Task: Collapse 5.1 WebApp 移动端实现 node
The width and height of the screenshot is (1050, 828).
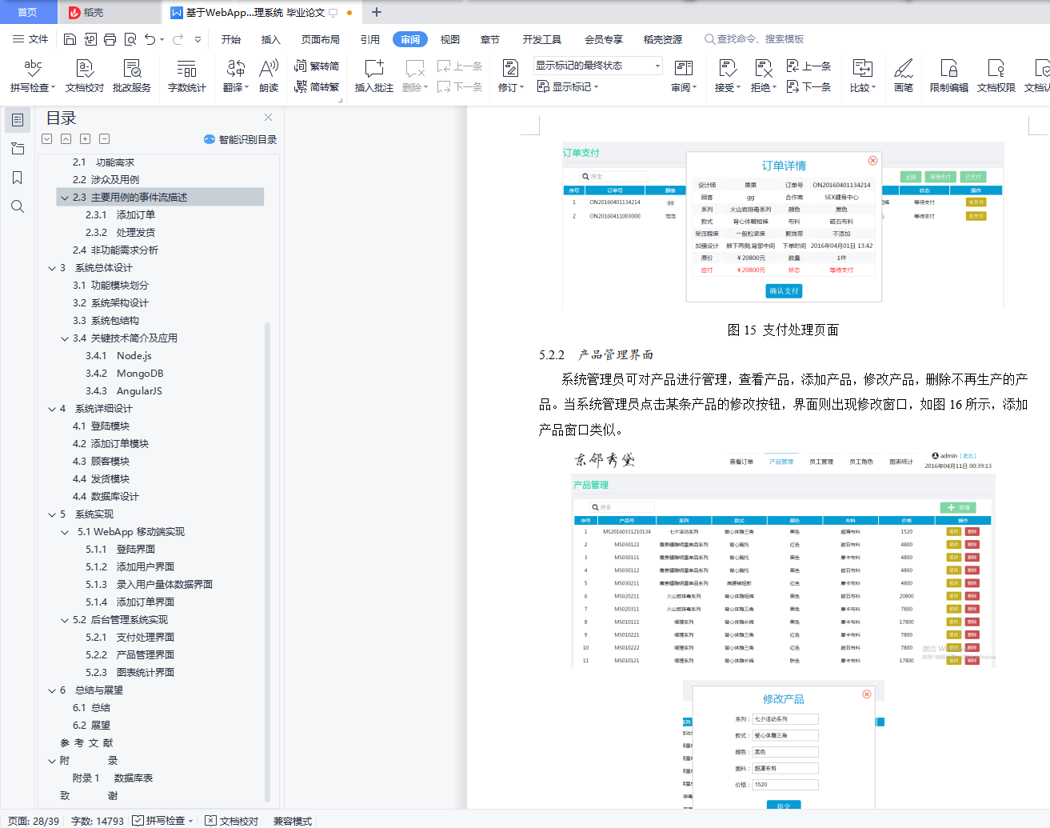Action: pos(65,532)
